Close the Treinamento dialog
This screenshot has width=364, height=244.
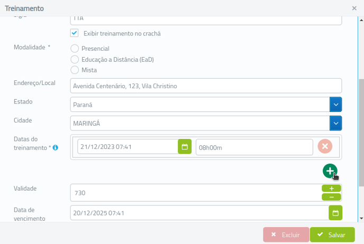tap(354, 8)
